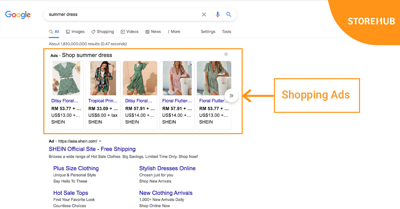400x209 pixels.
Task: Click the text Countless Choices
Action: point(70,206)
